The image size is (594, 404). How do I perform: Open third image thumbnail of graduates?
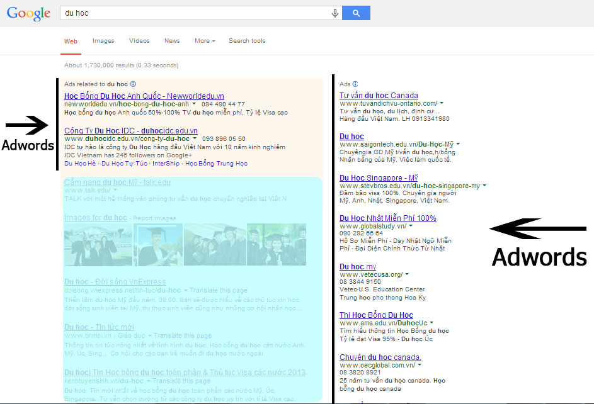[215, 244]
